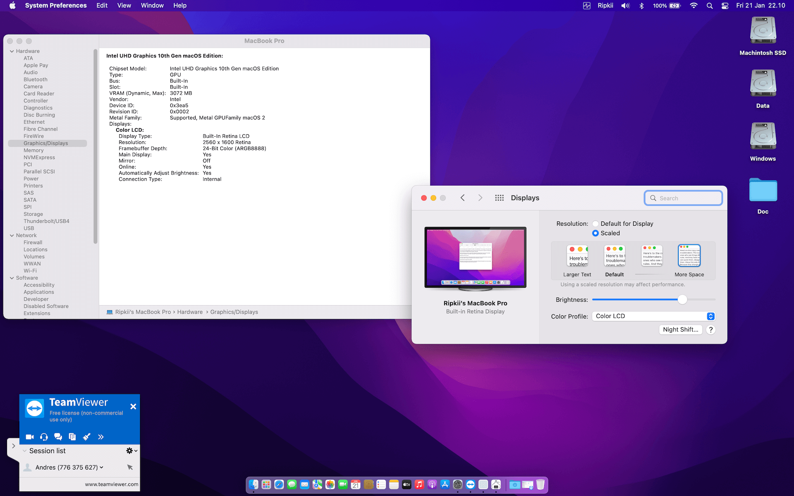The width and height of the screenshot is (794, 496).
Task: Launch FaceTime from the Dock
Action: 343,484
